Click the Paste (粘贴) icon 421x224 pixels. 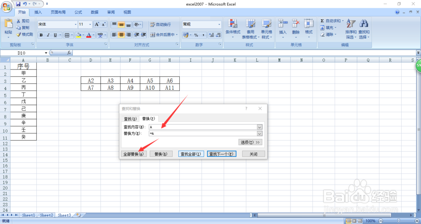(x=8, y=24)
